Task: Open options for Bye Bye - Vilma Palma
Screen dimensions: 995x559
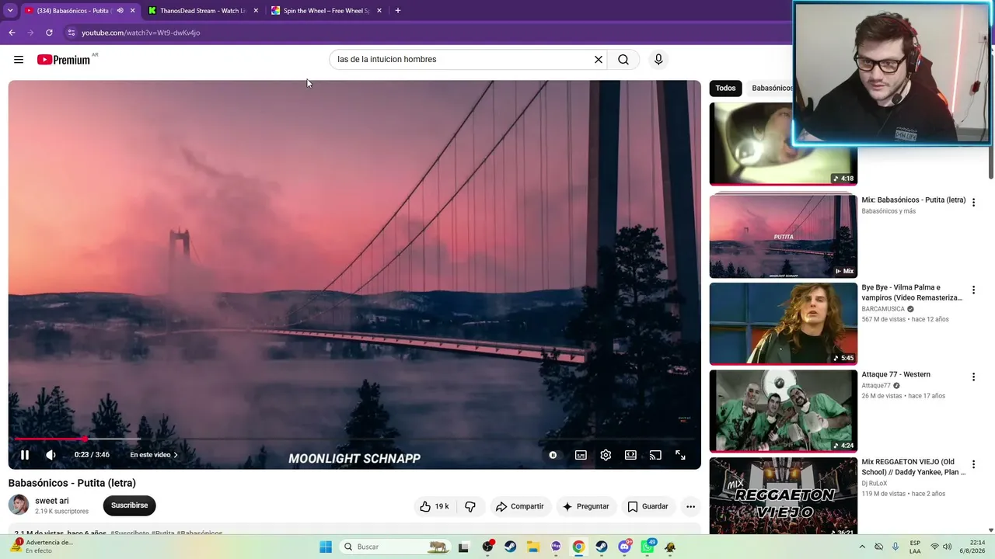Action: 973,290
